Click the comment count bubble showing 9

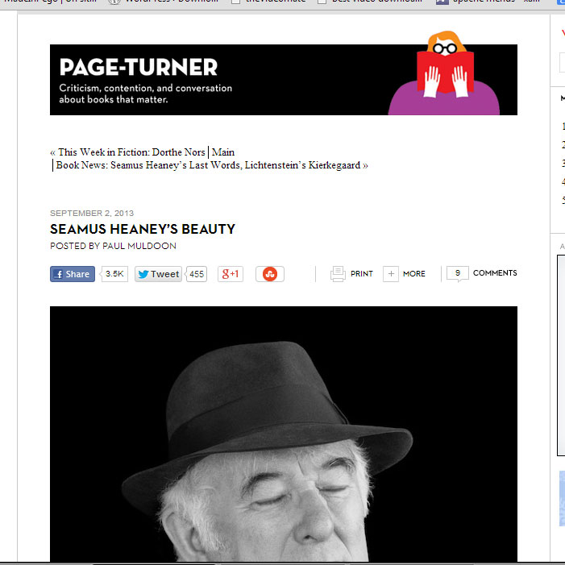(458, 273)
